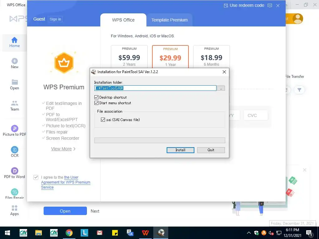The height and width of the screenshot is (239, 319).
Task: Click the filter funnel icon in WPS
Action: point(299,90)
